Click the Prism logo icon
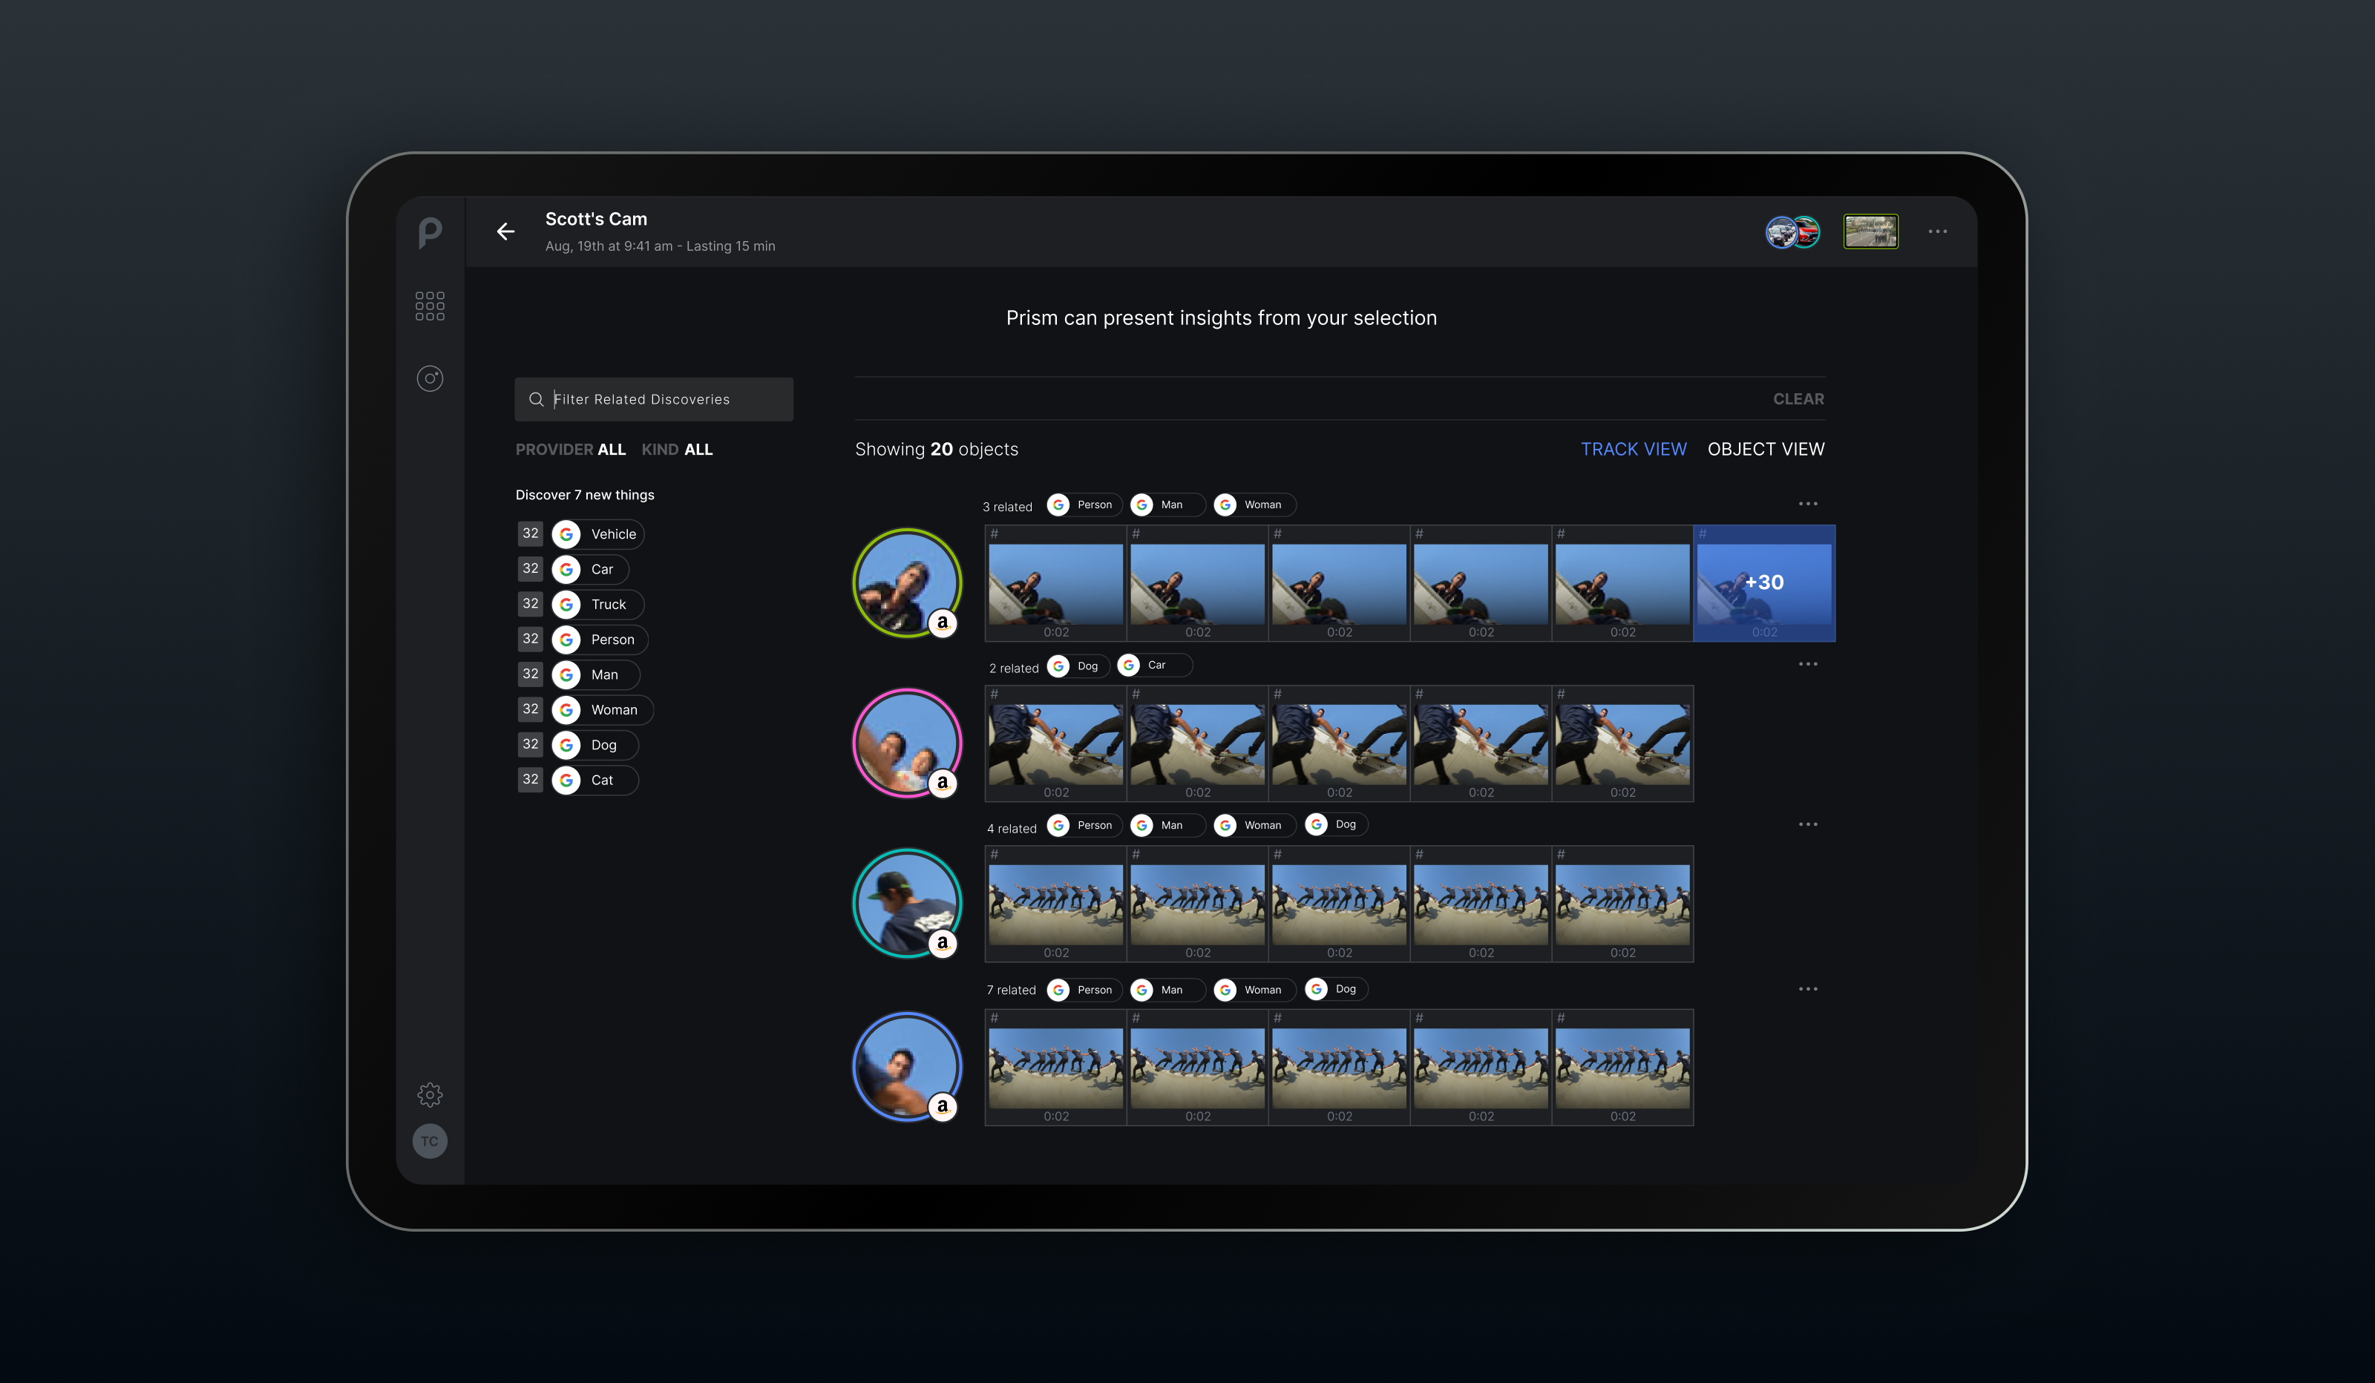2375x1383 pixels. pyautogui.click(x=430, y=231)
